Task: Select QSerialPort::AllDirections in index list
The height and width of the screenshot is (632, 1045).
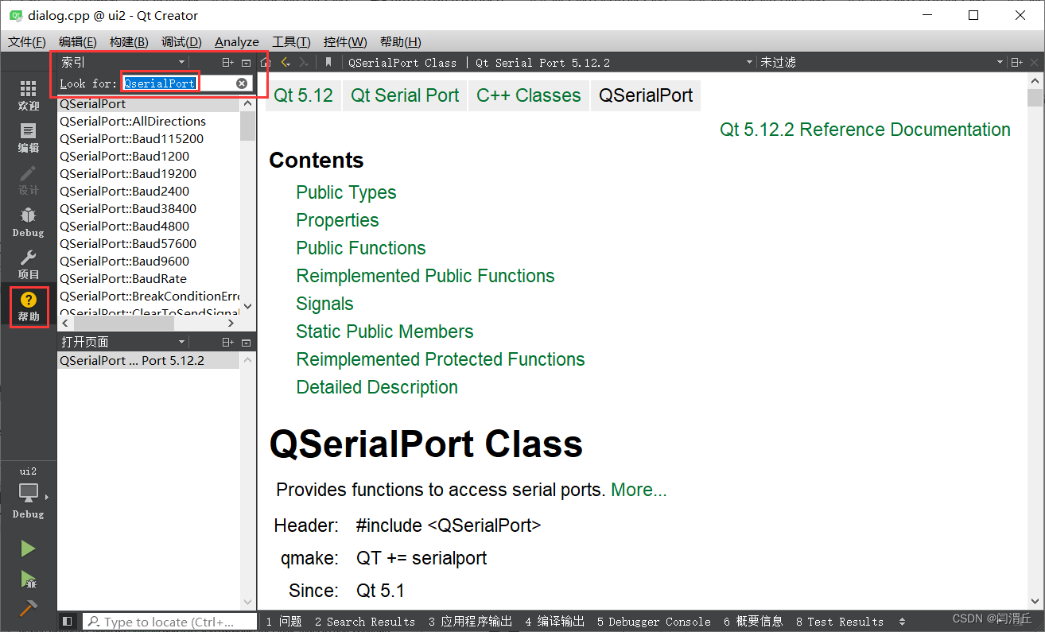Action: 149,121
